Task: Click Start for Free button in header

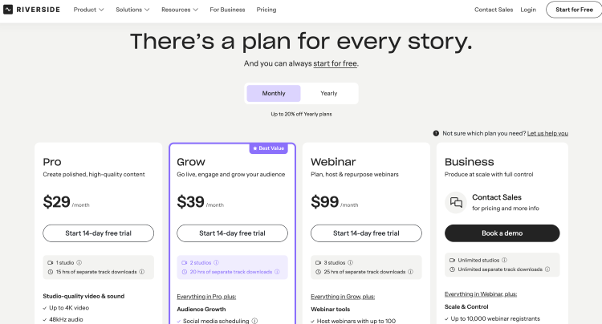Action: [574, 10]
